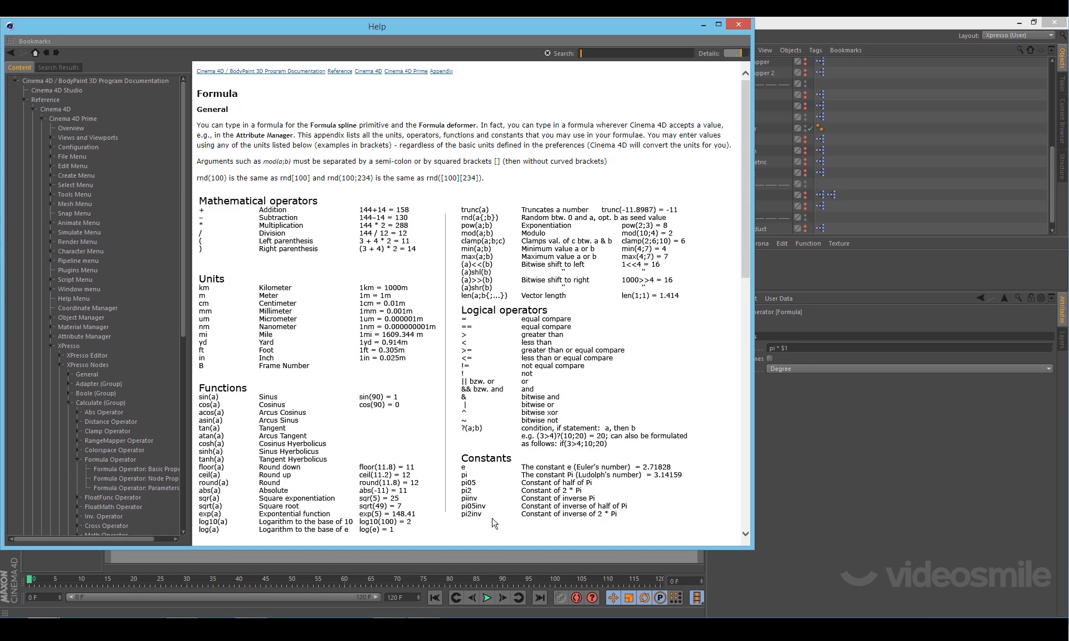Attribute Manager lock icon
This screenshot has height=641, width=1069.
[x=1030, y=298]
